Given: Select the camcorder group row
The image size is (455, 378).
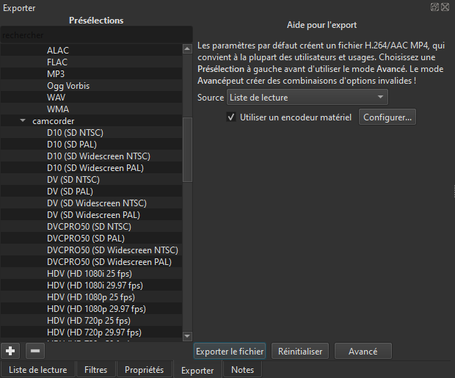Looking at the screenshot, I should (x=92, y=121).
